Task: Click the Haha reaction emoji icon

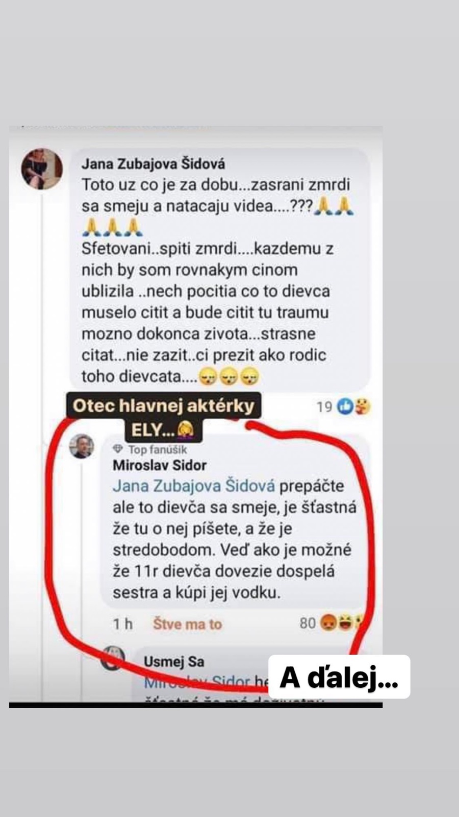Action: pyautogui.click(x=346, y=623)
